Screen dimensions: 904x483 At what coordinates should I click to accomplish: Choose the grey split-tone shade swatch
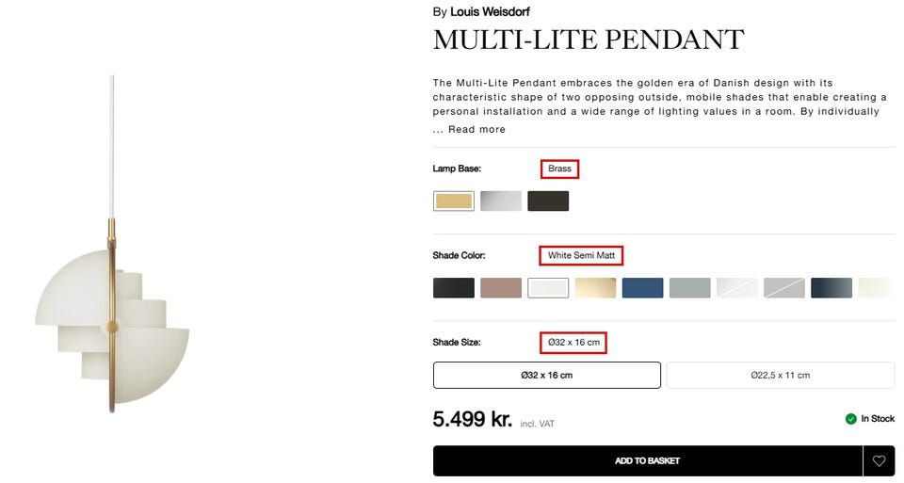pos(784,288)
